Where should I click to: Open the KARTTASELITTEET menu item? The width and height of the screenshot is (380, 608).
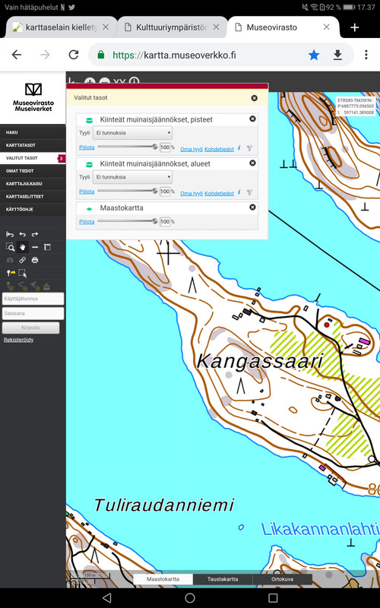click(x=33, y=196)
